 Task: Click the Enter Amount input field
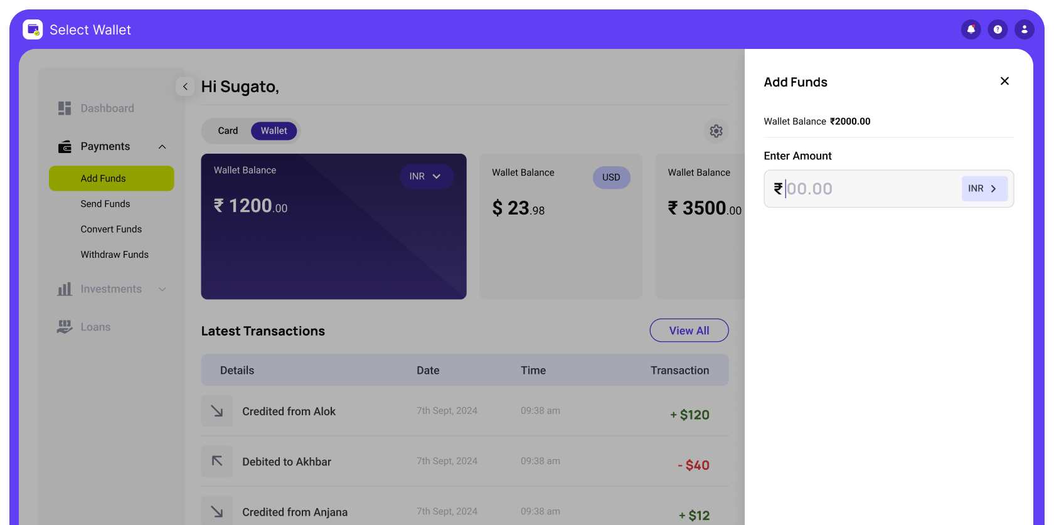tap(888, 188)
